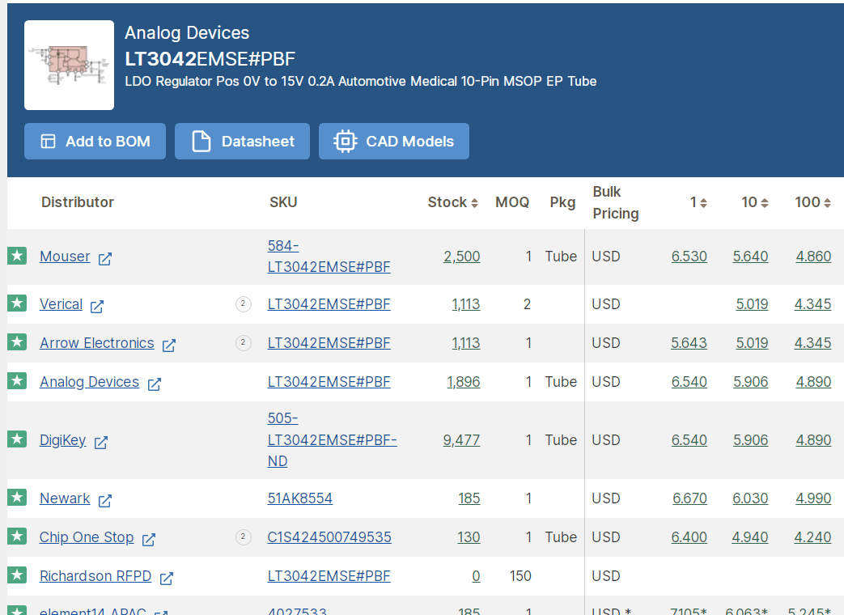Screen dimensions: 844x615
Task: Open CAD Models button
Action: point(394,141)
